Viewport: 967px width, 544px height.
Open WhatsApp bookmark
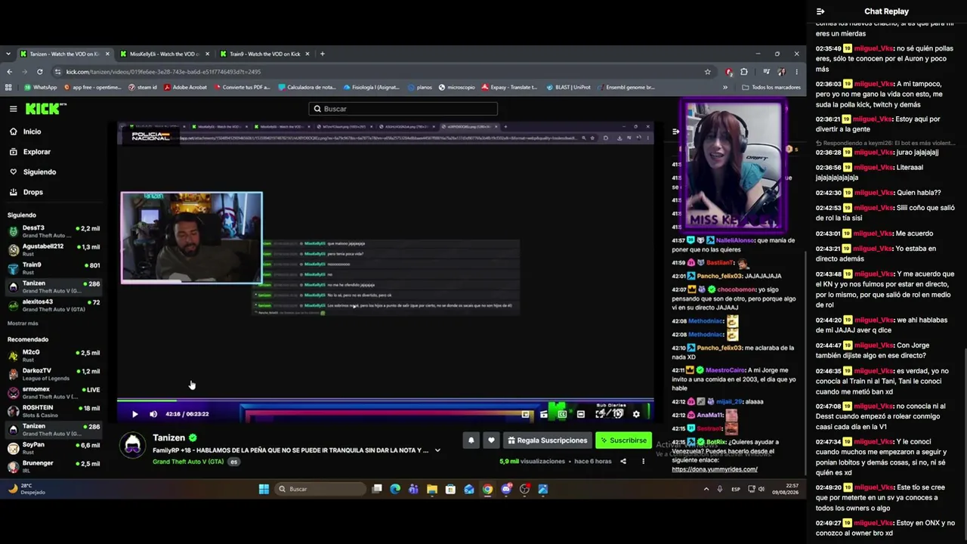click(40, 87)
